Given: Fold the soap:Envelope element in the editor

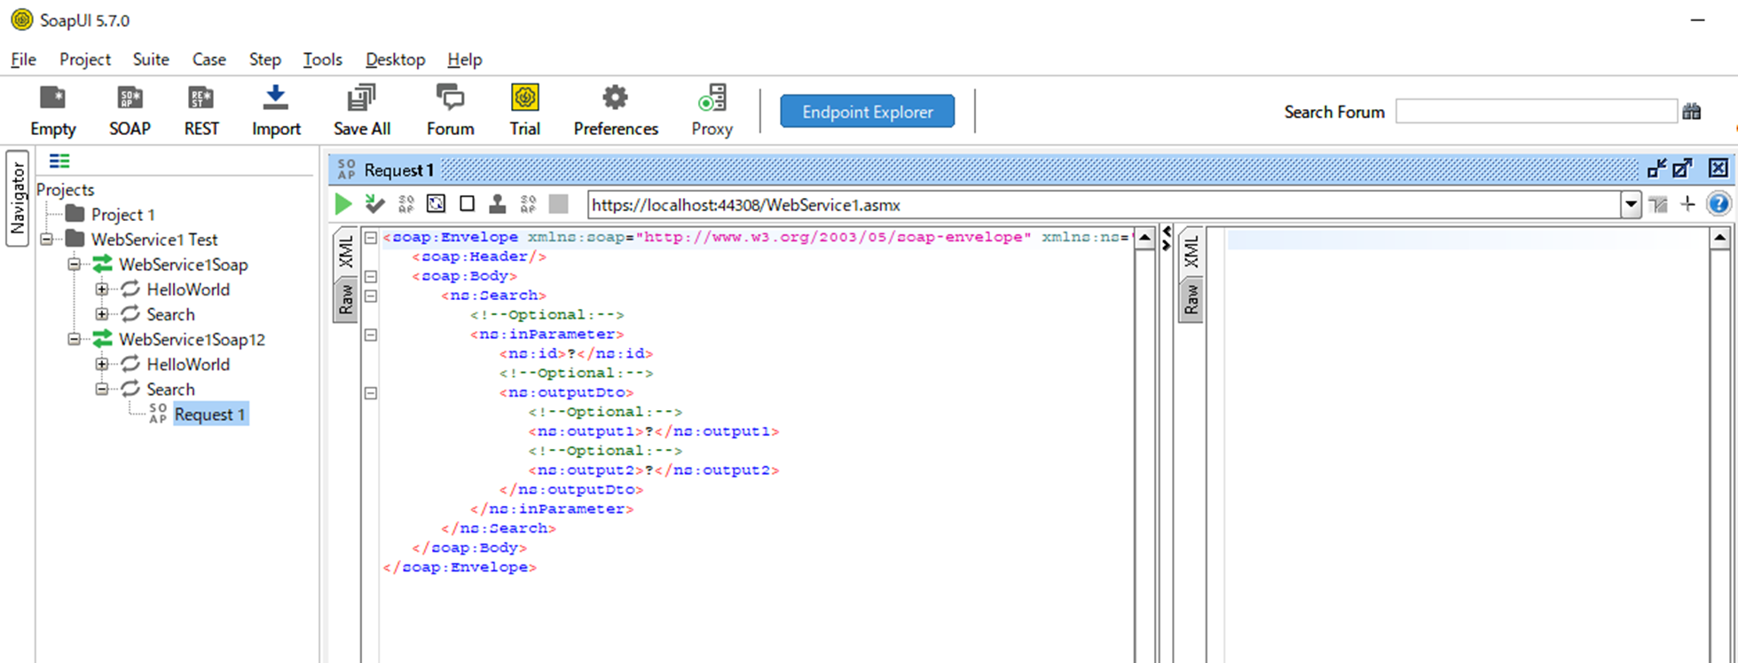Looking at the screenshot, I should click(371, 238).
